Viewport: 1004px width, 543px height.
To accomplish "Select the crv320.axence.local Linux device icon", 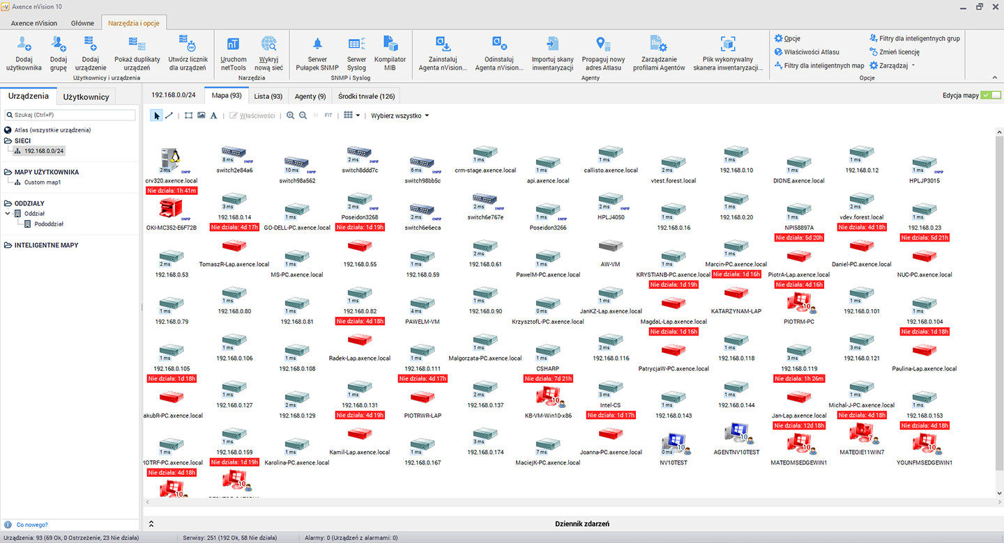I will tap(169, 159).
